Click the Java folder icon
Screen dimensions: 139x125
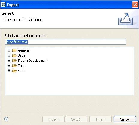[x=14, y=55]
